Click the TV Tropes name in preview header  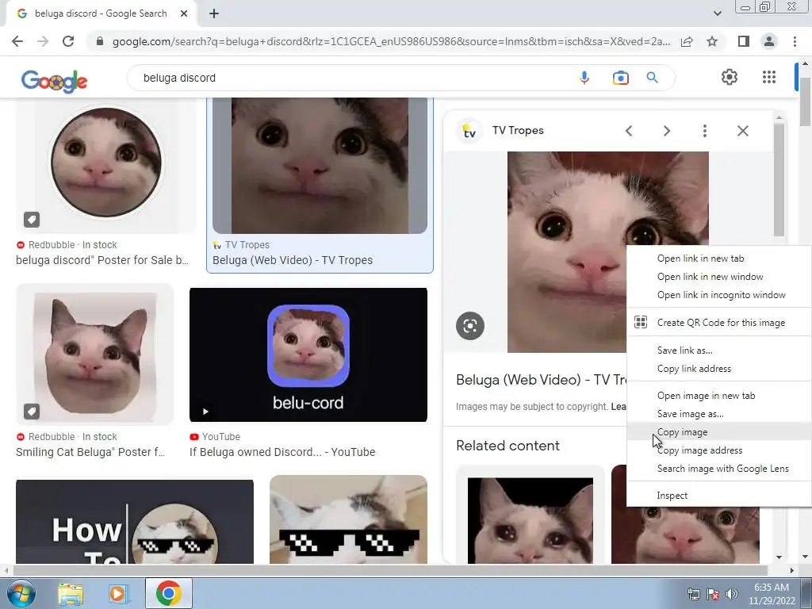pyautogui.click(x=518, y=131)
